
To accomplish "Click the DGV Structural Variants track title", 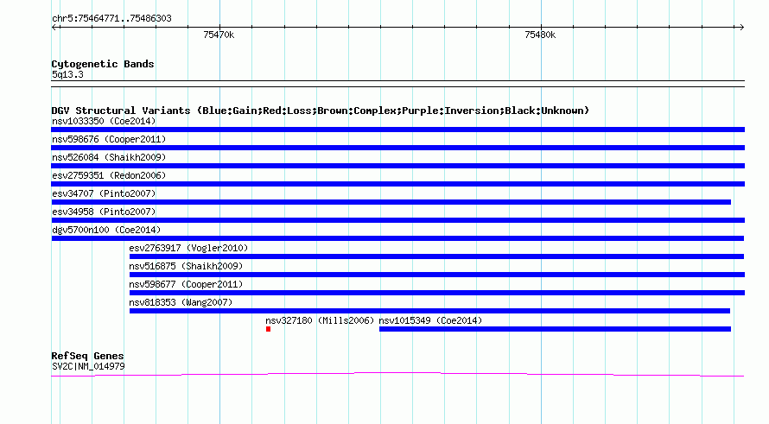I will (321, 111).
